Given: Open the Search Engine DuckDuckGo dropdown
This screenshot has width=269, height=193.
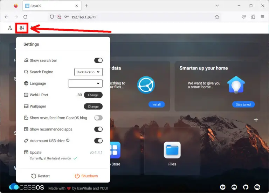Looking at the screenshot, I should (x=89, y=72).
